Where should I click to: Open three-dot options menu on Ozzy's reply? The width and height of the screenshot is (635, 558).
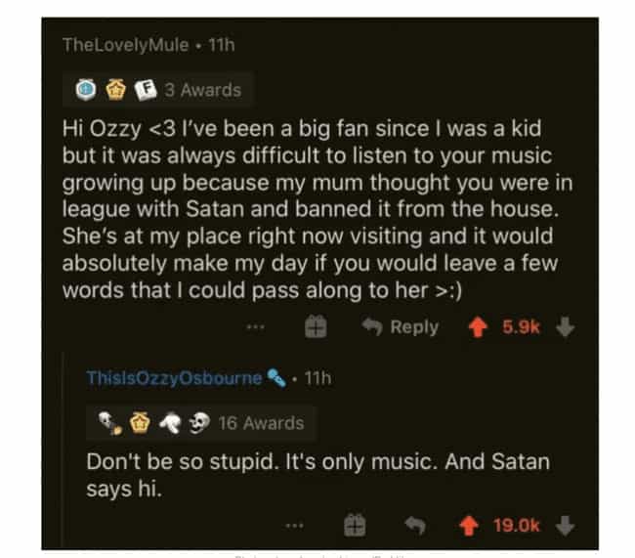click(x=293, y=526)
